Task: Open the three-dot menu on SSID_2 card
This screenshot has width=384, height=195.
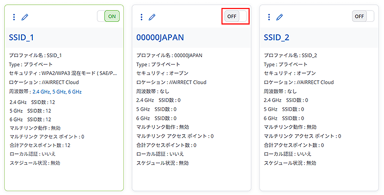Action: 269,17
